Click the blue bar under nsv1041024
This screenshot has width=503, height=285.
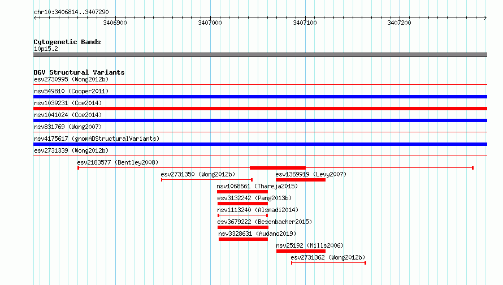tap(260, 120)
